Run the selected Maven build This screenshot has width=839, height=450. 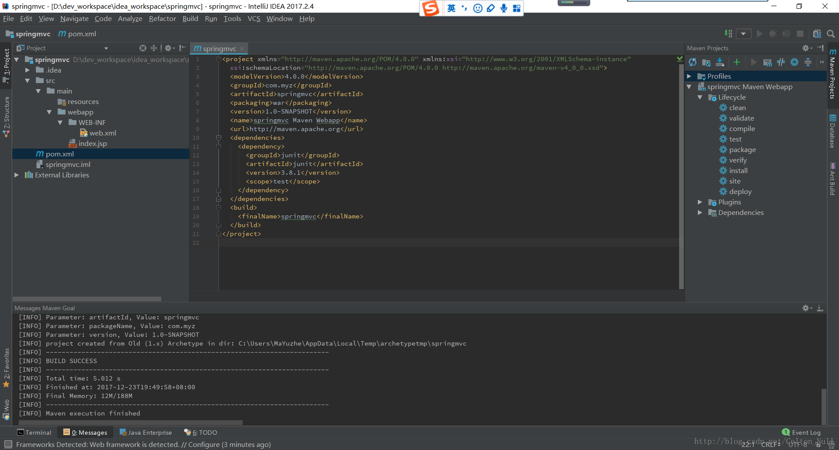pyautogui.click(x=753, y=62)
